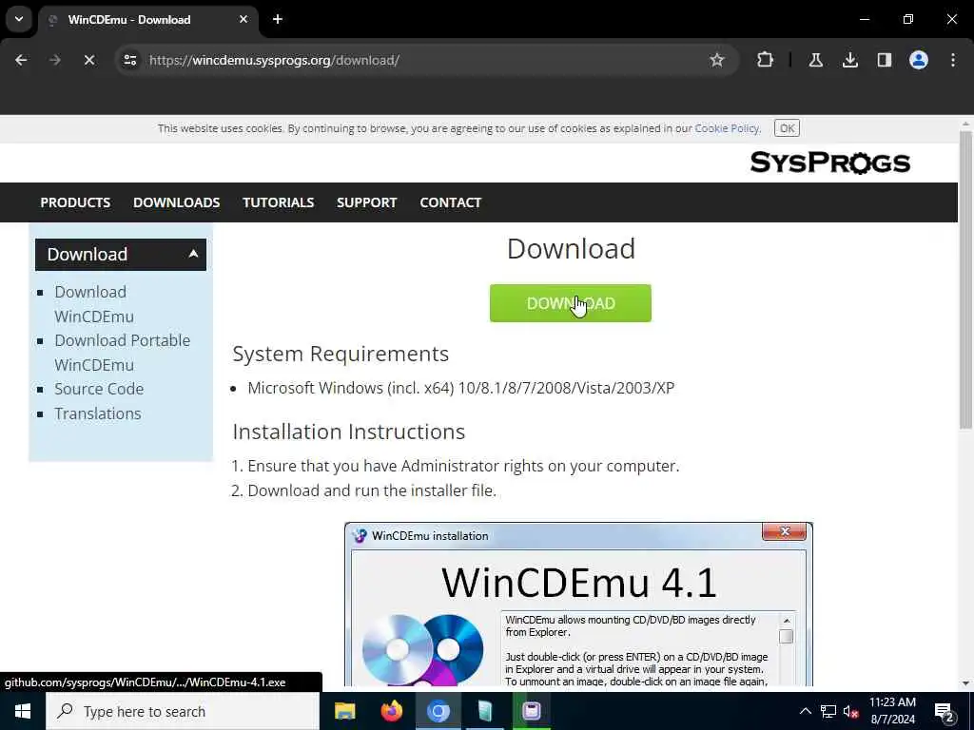974x730 pixels.
Task: Click the SysProgs logo
Action: 829,163
